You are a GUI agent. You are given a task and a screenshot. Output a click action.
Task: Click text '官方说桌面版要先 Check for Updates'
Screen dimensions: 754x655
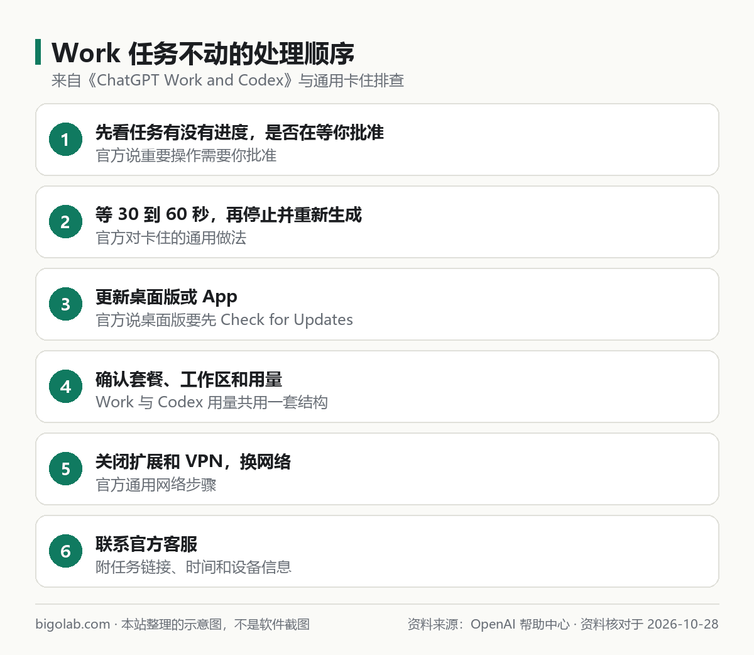click(x=224, y=320)
